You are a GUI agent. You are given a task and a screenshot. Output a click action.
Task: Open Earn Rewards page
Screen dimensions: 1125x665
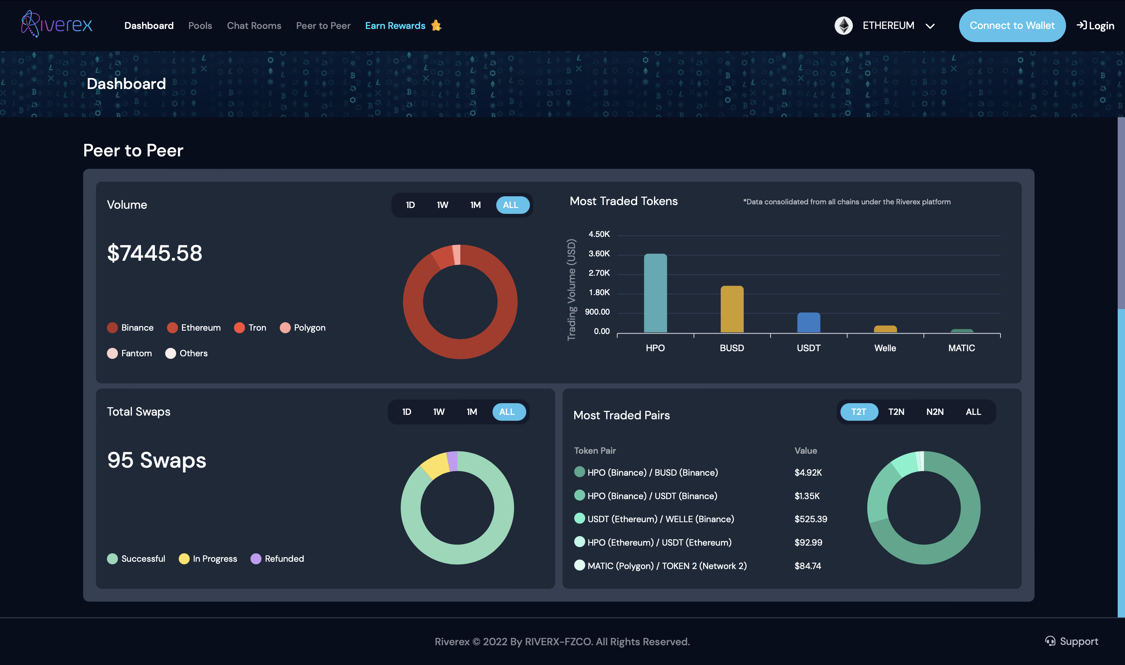point(395,26)
